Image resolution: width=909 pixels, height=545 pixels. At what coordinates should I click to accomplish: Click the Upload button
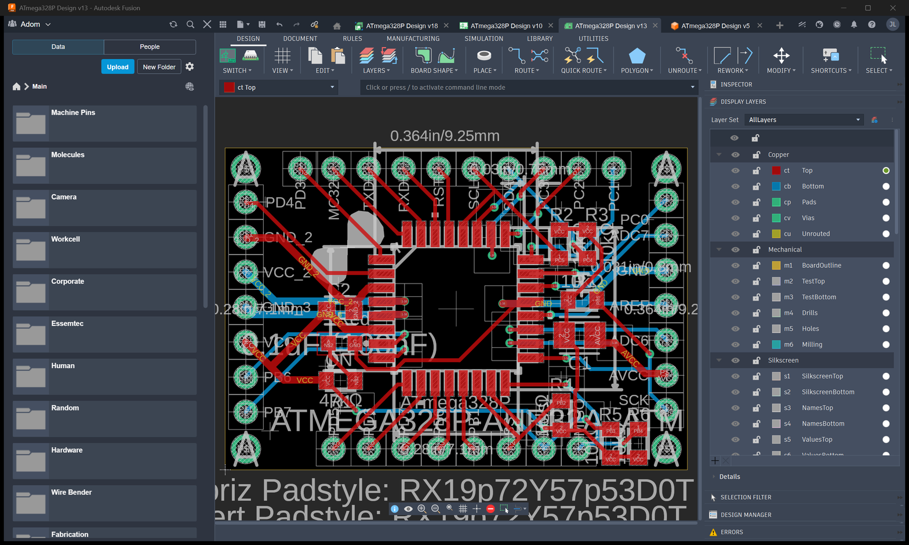pos(118,67)
